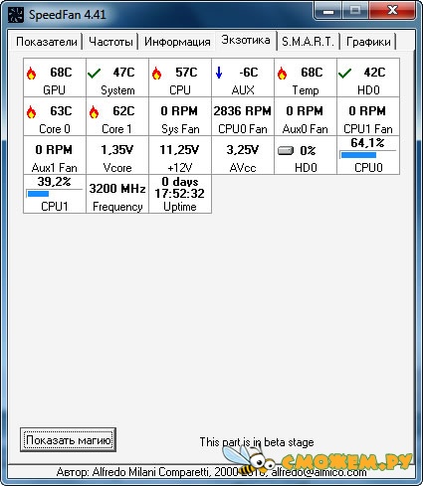Viewport: 423px width, 486px height.
Task: Click the flame icon beside the 57C CPU reading
Action: (x=156, y=74)
